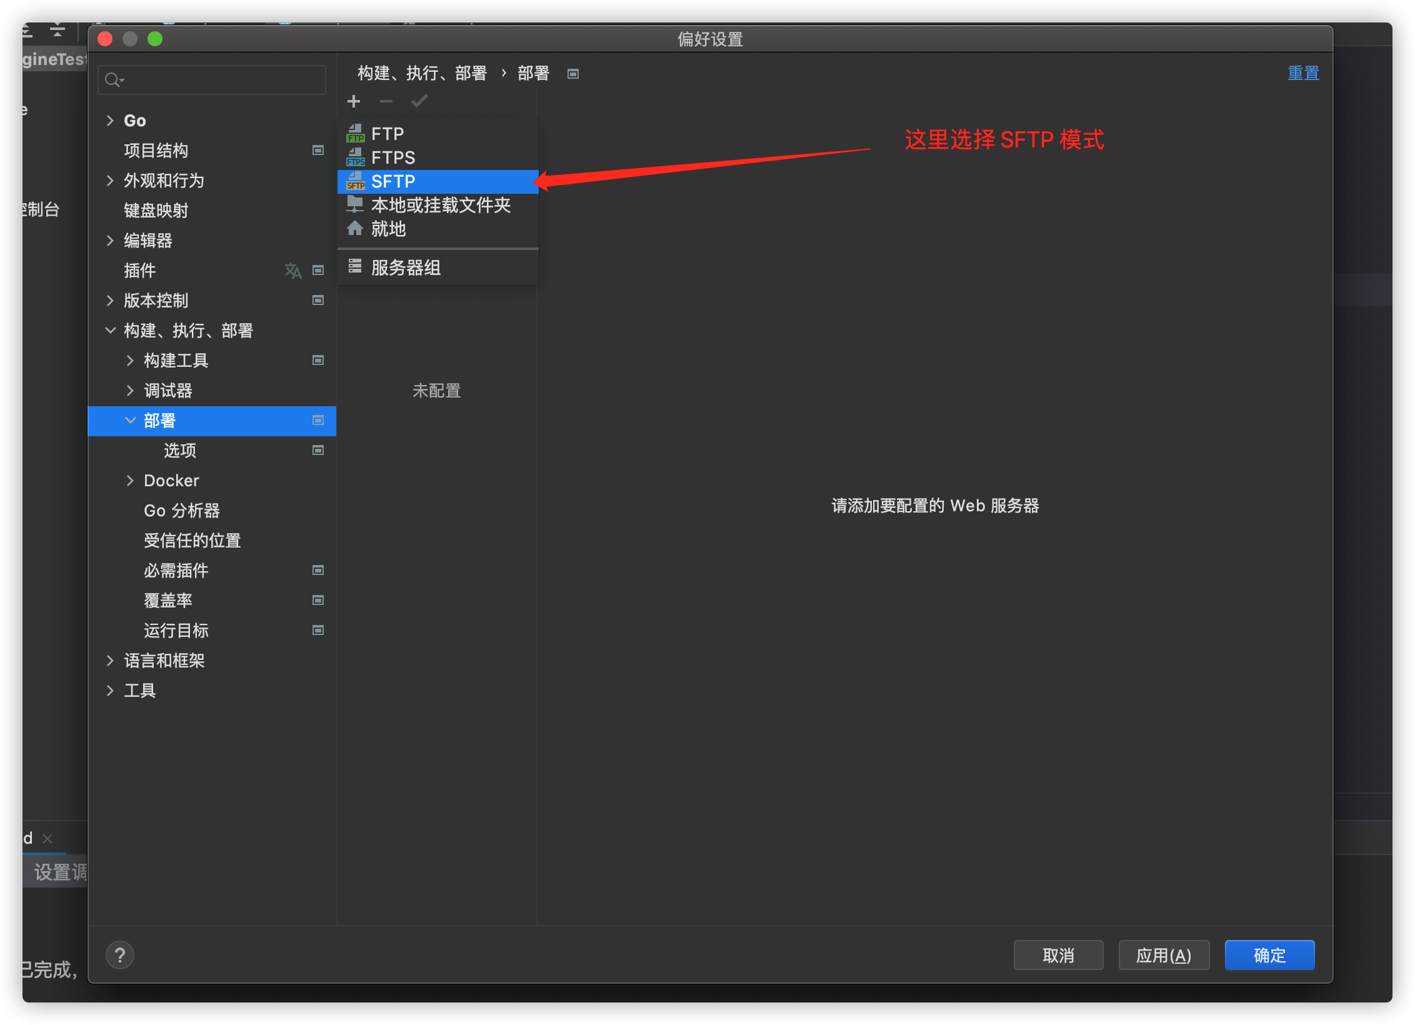Image resolution: width=1415 pixels, height=1025 pixels.
Task: Select 本地或挂载文件夹 menu entry
Action: click(x=441, y=206)
